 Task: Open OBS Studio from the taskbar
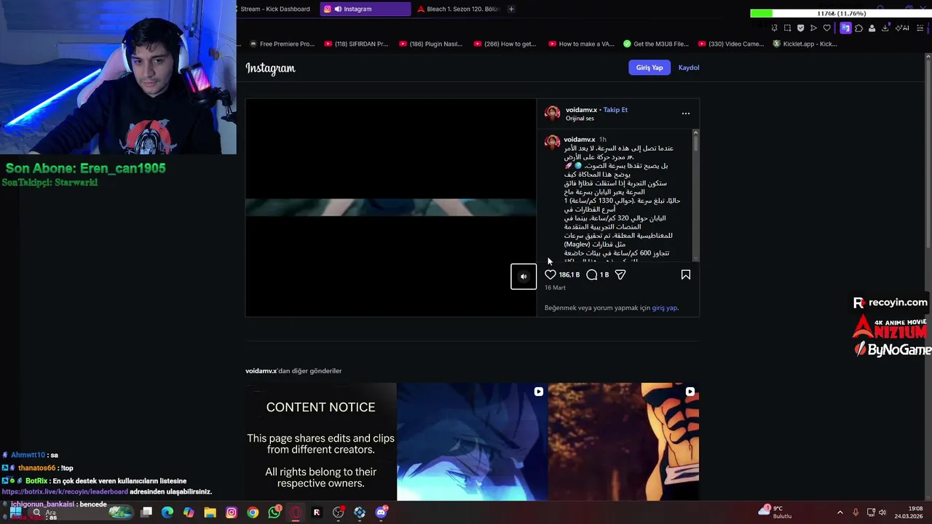tap(338, 512)
